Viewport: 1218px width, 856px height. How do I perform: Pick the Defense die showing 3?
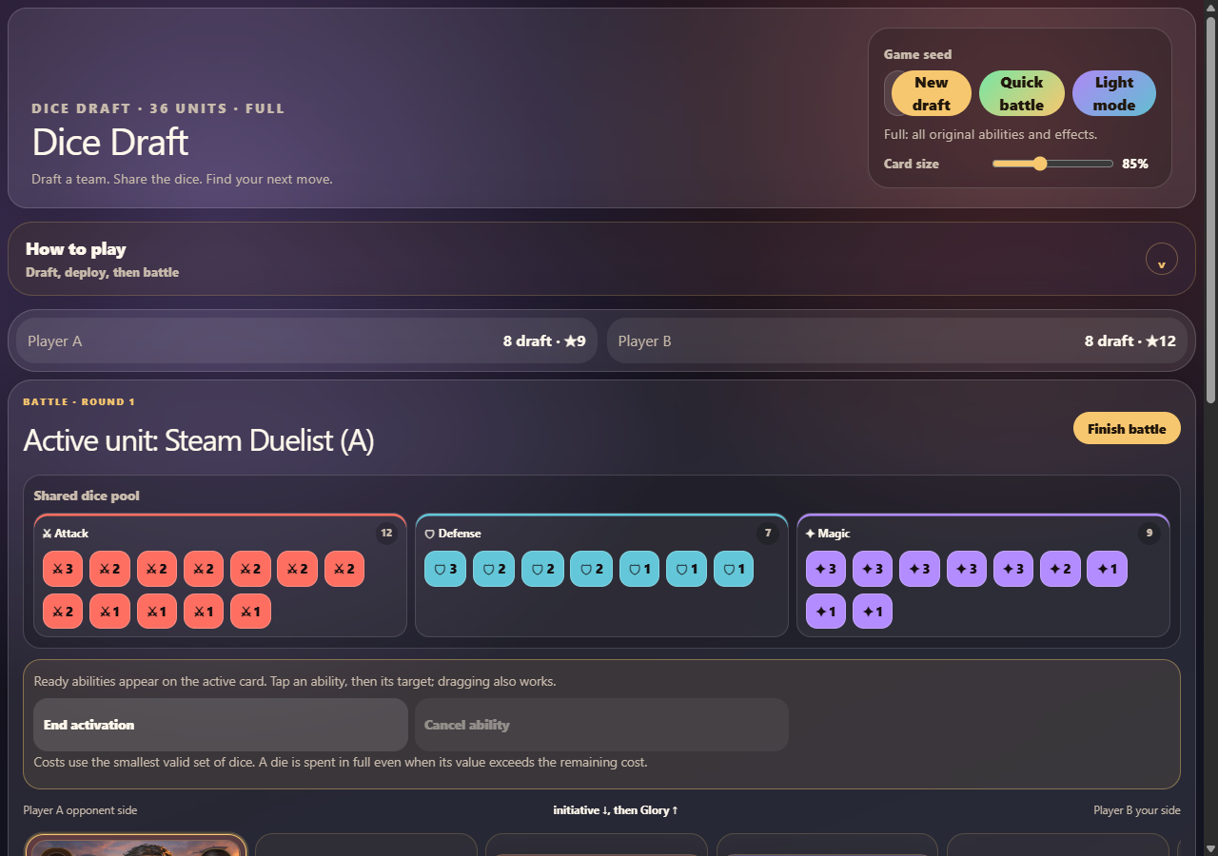tap(444, 569)
